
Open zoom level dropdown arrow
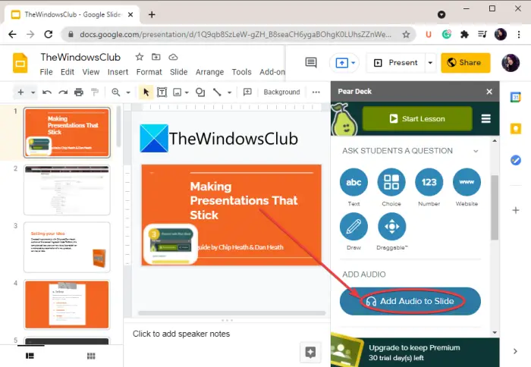[x=128, y=92]
